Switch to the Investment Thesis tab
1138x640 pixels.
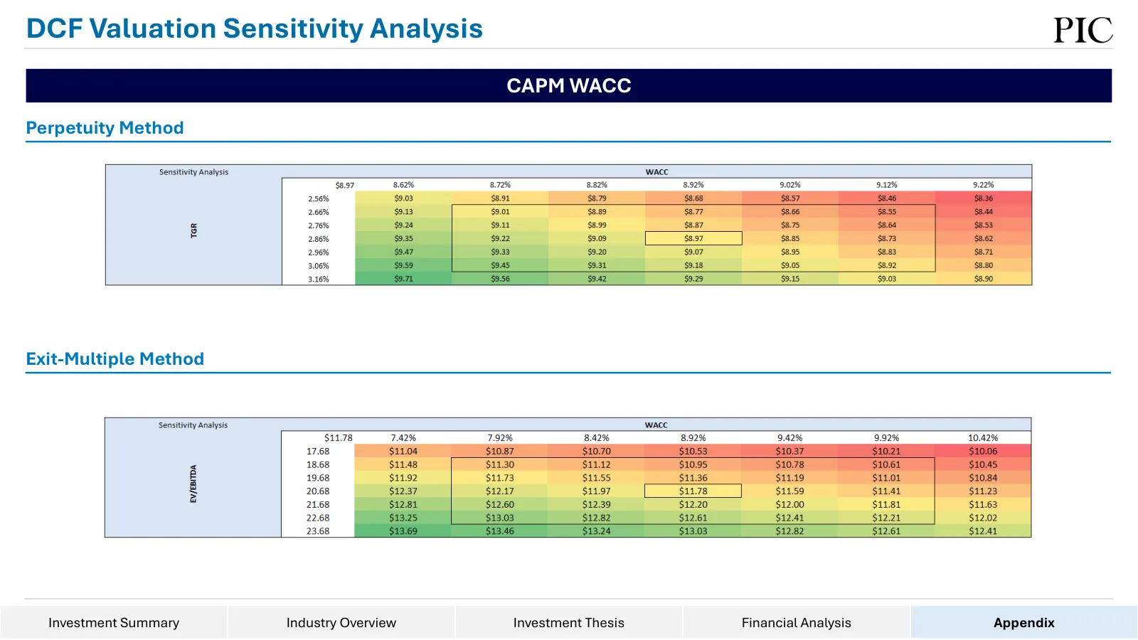tap(569, 622)
